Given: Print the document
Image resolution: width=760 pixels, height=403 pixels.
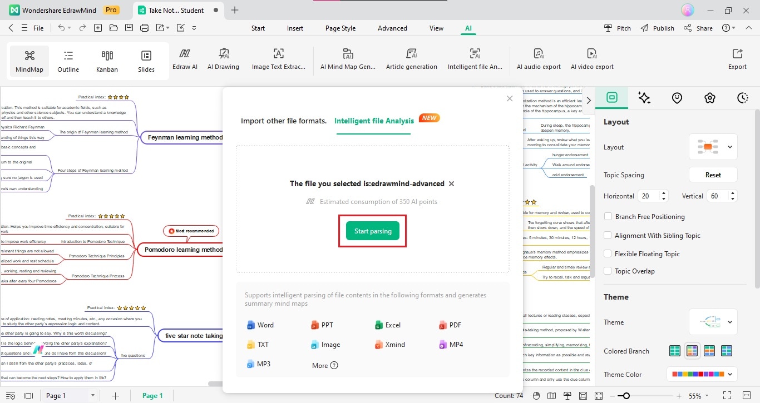Looking at the screenshot, I should click(x=145, y=28).
